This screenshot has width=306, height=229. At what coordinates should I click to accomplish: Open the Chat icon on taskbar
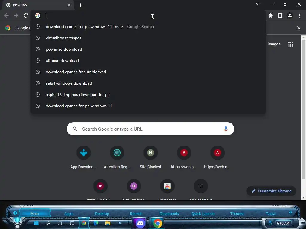[x=72, y=223]
